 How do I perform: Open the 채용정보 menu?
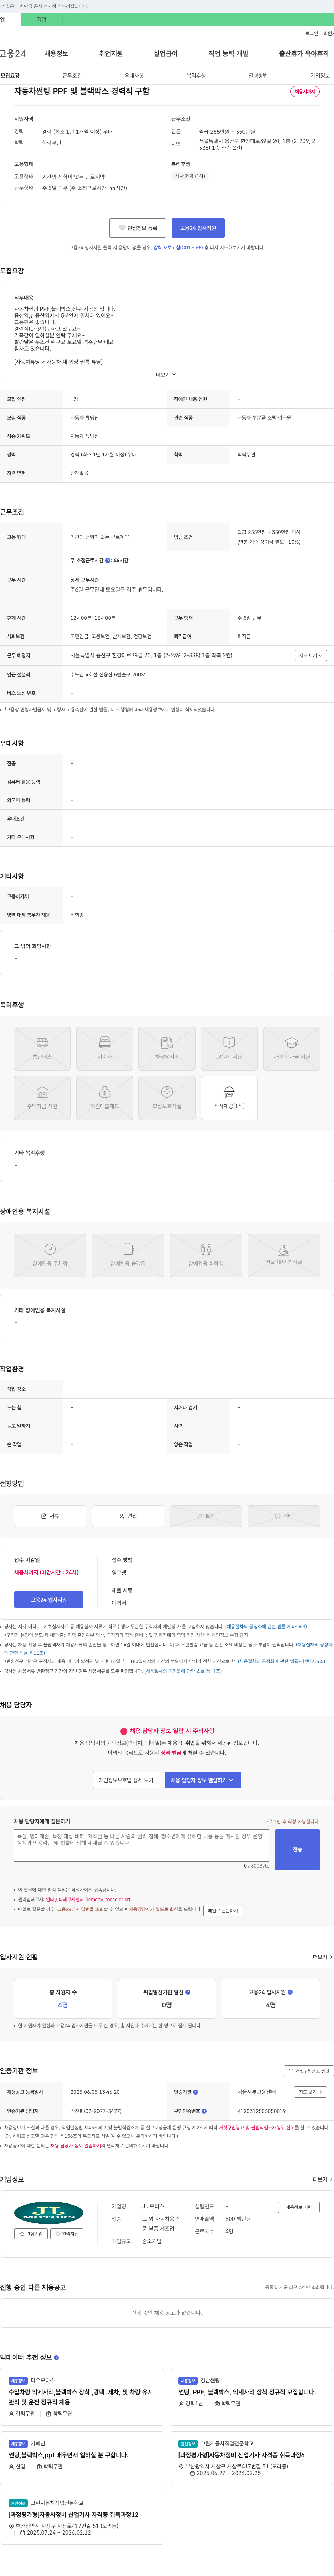56,54
